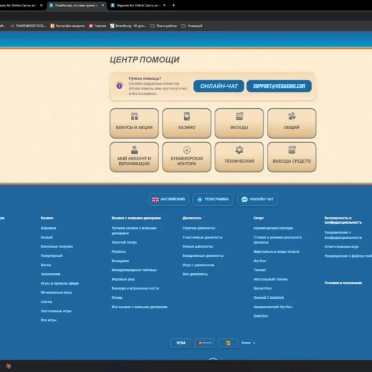Open Виртуальные виды спорта link
The height and width of the screenshot is (372, 372).
276,252
